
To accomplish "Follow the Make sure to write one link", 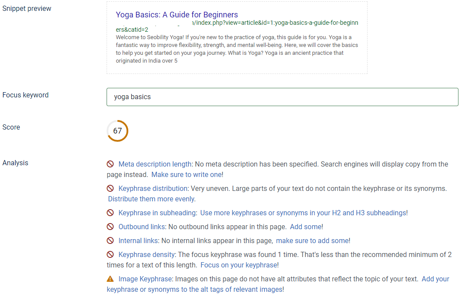I will click(187, 174).
